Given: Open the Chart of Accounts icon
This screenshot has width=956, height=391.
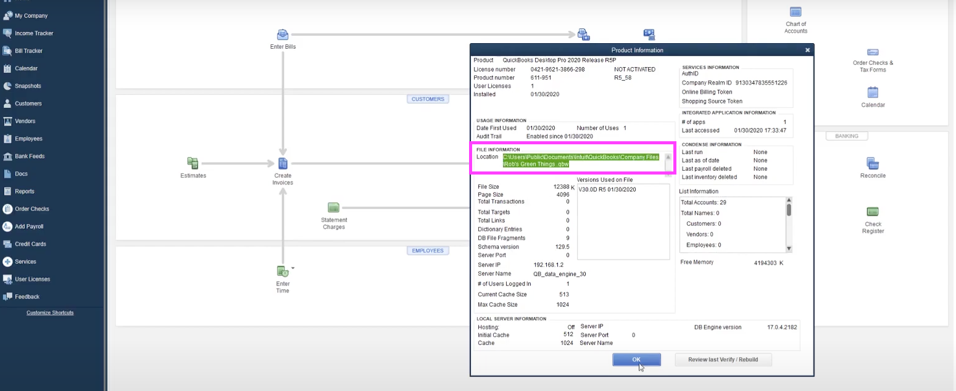Looking at the screenshot, I should [796, 12].
